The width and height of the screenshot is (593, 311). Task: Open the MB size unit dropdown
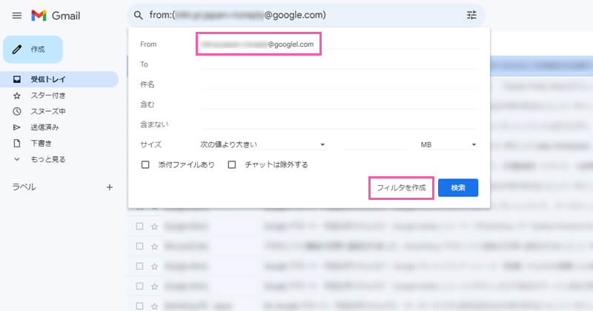click(448, 144)
